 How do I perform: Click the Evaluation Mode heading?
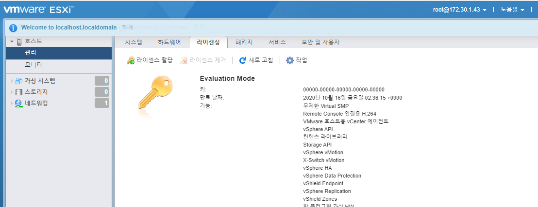(227, 78)
